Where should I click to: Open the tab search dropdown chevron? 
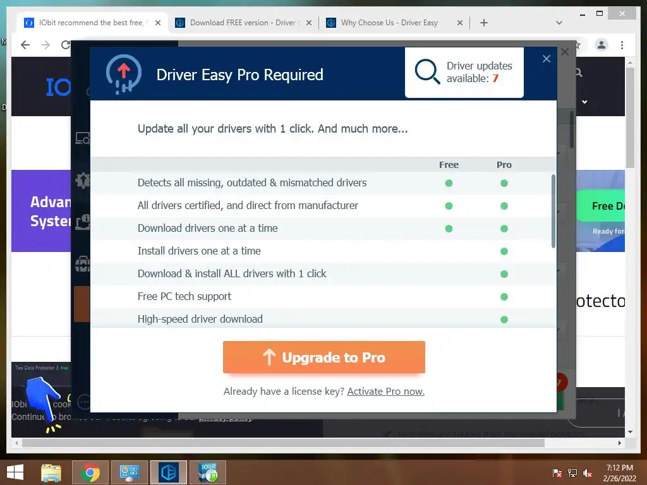(559, 23)
